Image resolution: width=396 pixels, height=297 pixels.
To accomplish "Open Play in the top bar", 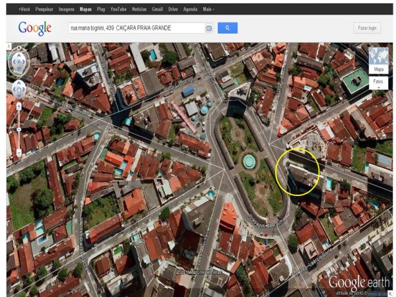I will [x=101, y=9].
